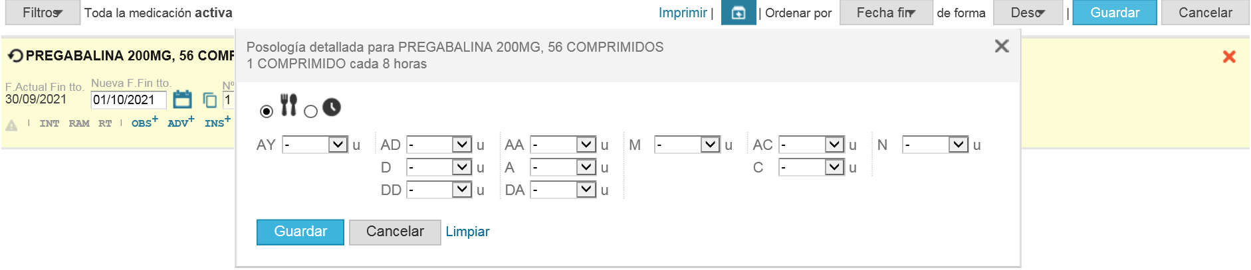This screenshot has width=1251, height=270.
Task: Click the Limpiar link
Action: click(467, 232)
